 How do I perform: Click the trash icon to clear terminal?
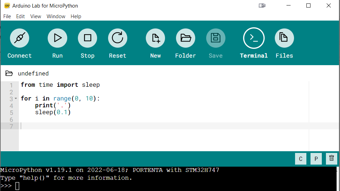[331, 158]
